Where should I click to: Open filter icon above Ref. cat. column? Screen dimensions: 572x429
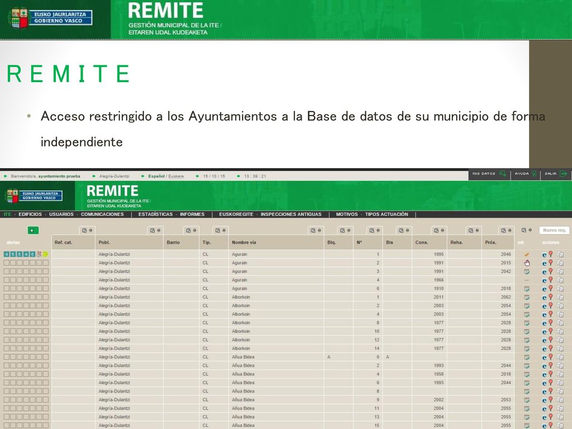click(84, 231)
